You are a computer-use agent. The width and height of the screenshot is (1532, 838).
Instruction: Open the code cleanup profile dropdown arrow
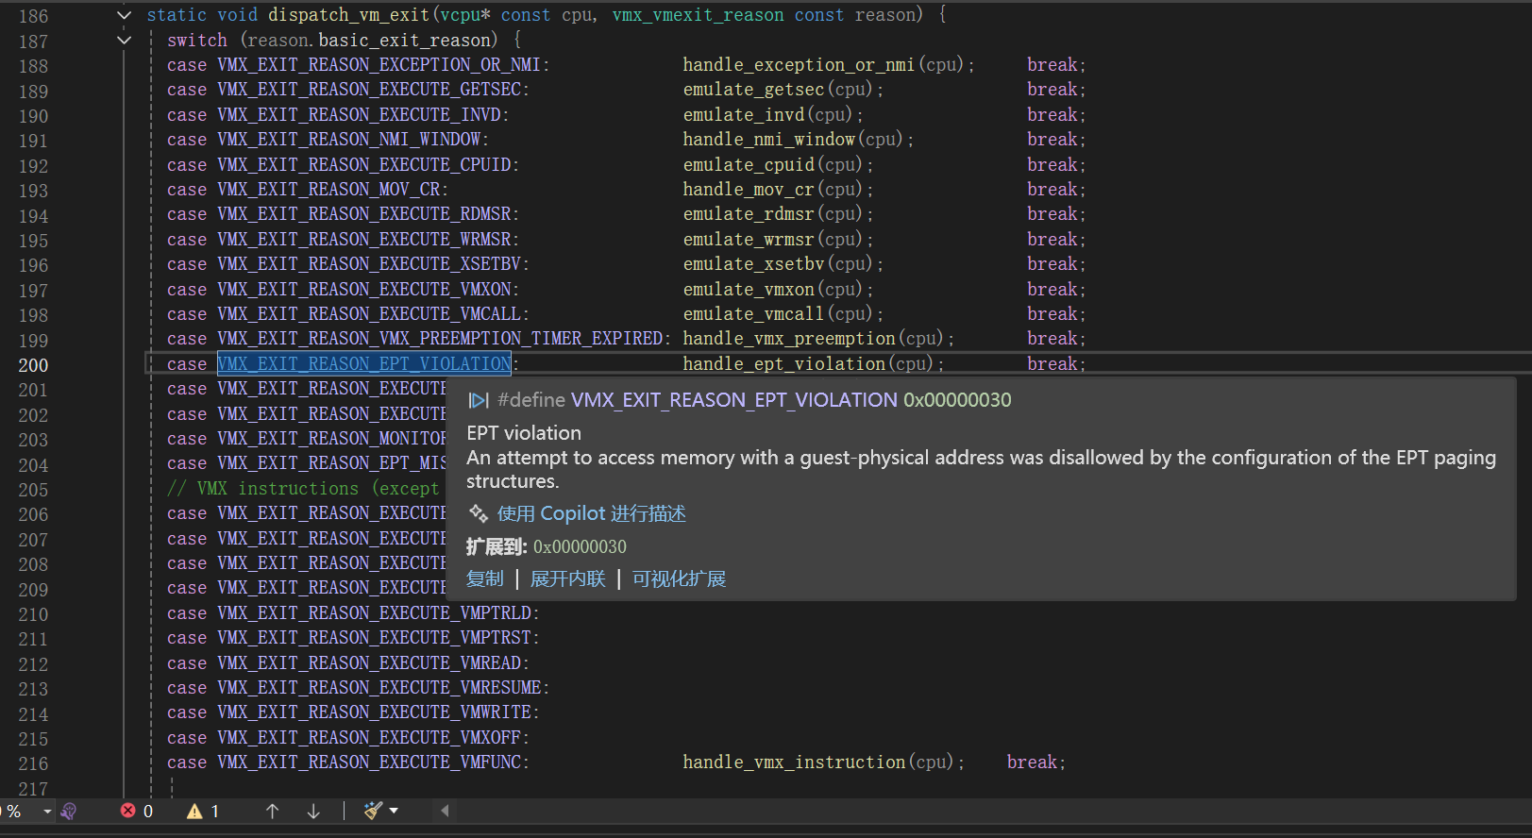pyautogui.click(x=394, y=811)
